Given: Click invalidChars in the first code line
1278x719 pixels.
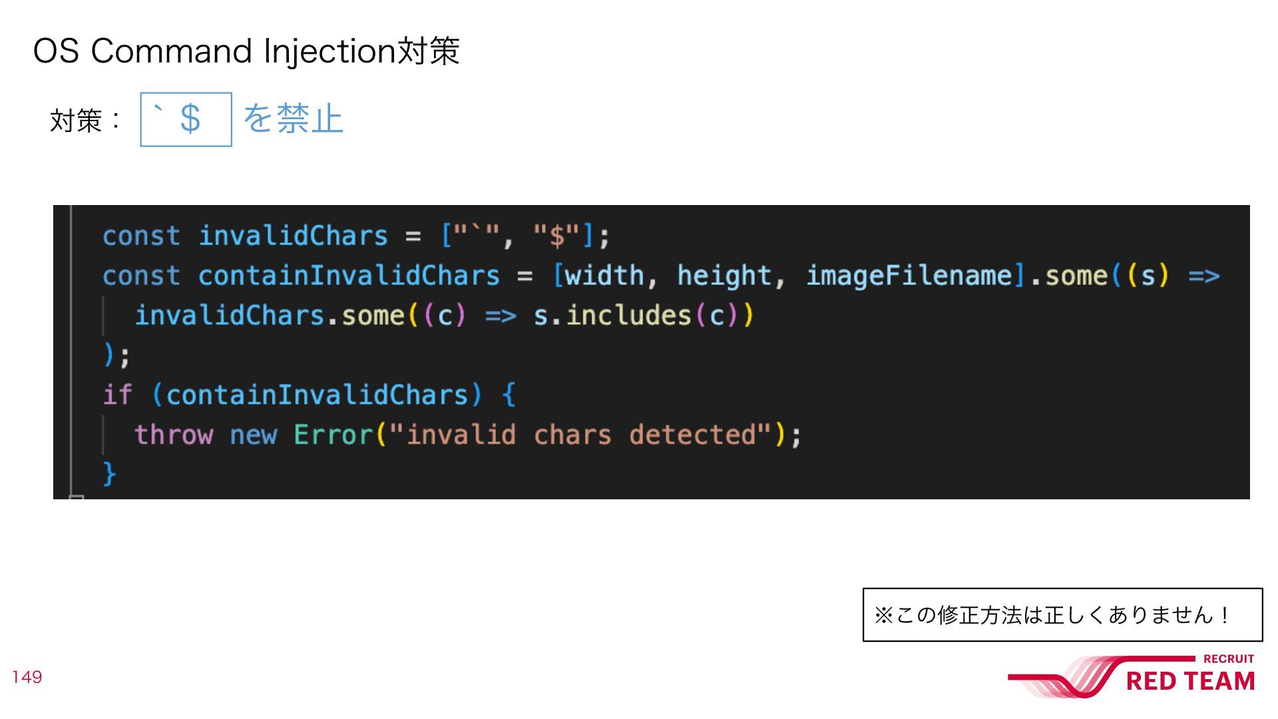Looking at the screenshot, I should [293, 236].
